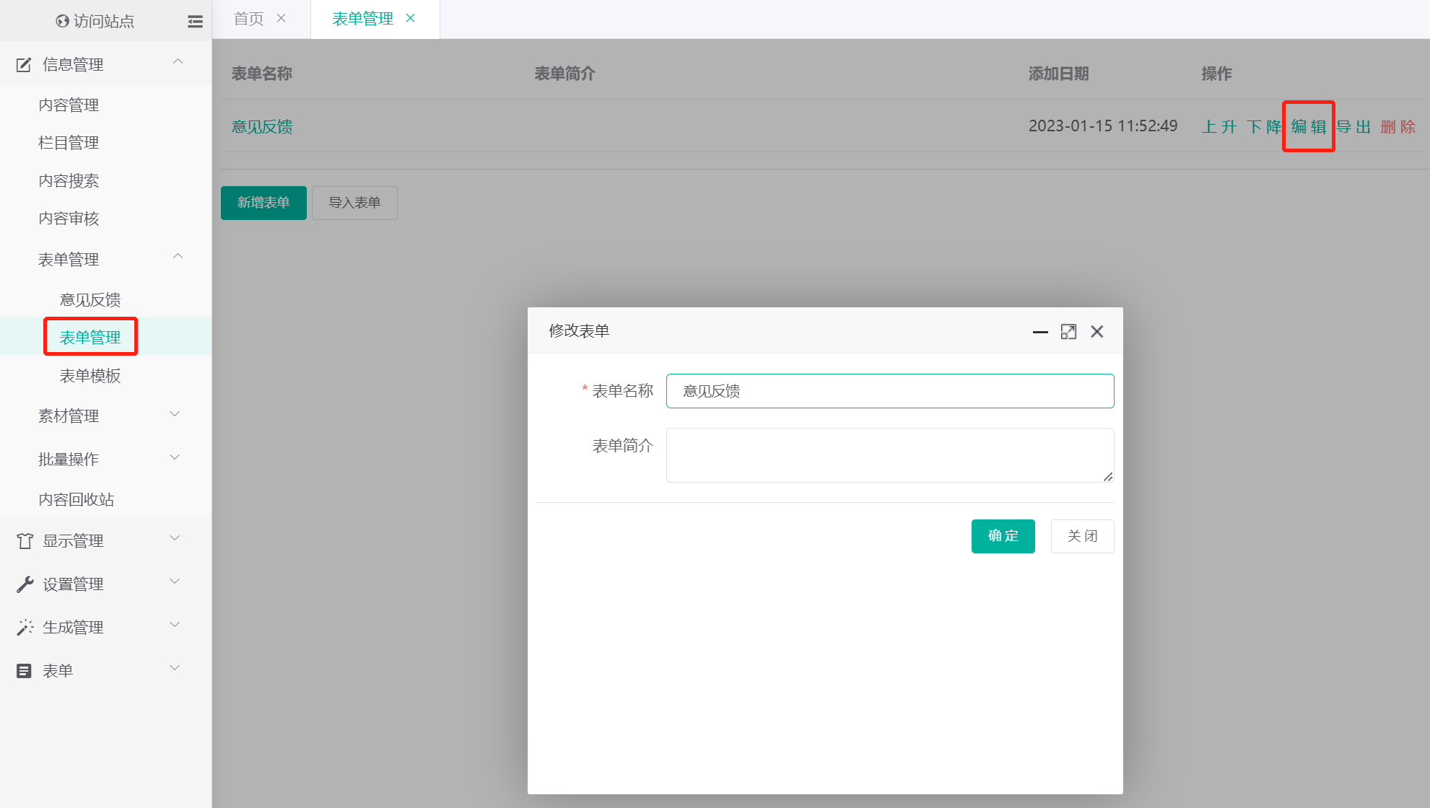
Task: Click the 表单 list icon in sidebar
Action: pyautogui.click(x=24, y=671)
